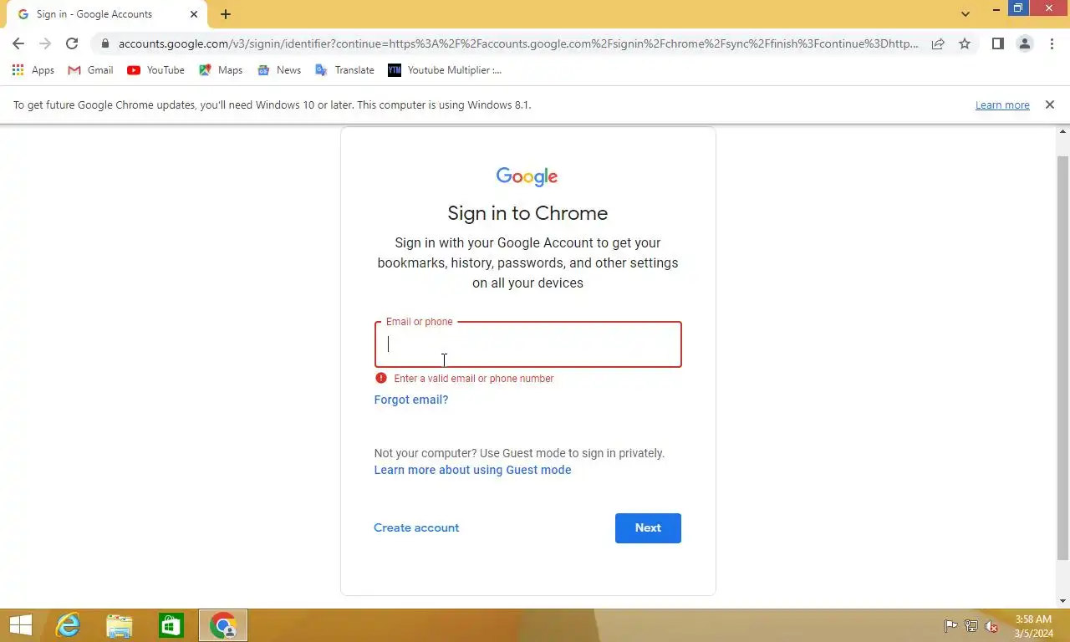Bookmark this page with the star icon
This screenshot has height=642, width=1070.
pos(965,43)
